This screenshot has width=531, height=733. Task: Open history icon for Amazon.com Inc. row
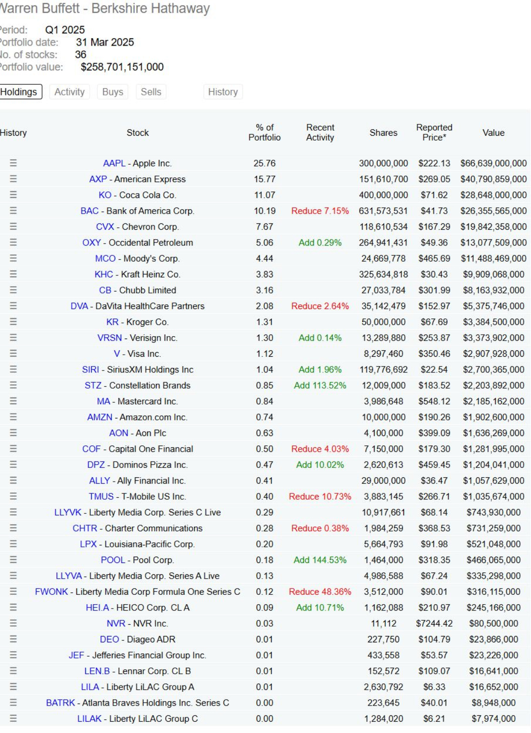(13, 417)
